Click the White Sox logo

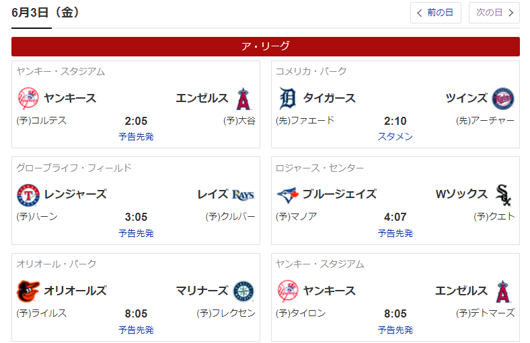pyautogui.click(x=502, y=195)
